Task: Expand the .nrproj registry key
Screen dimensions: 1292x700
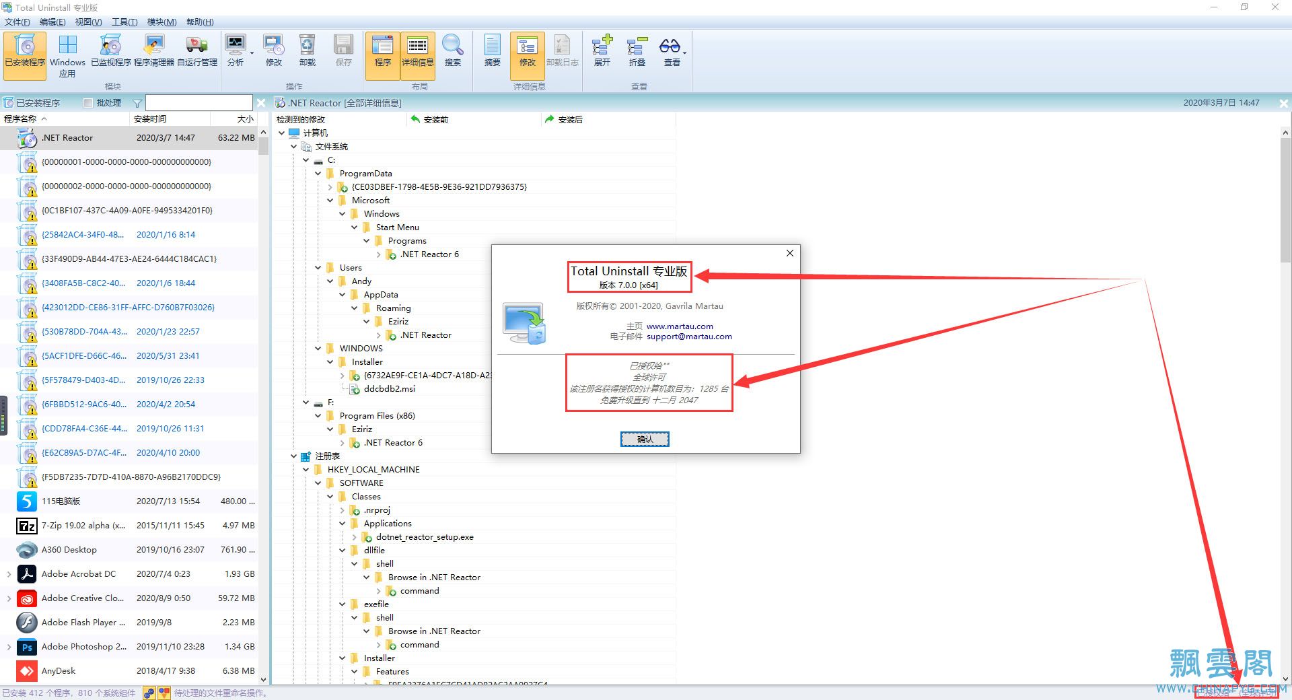Action: point(343,510)
